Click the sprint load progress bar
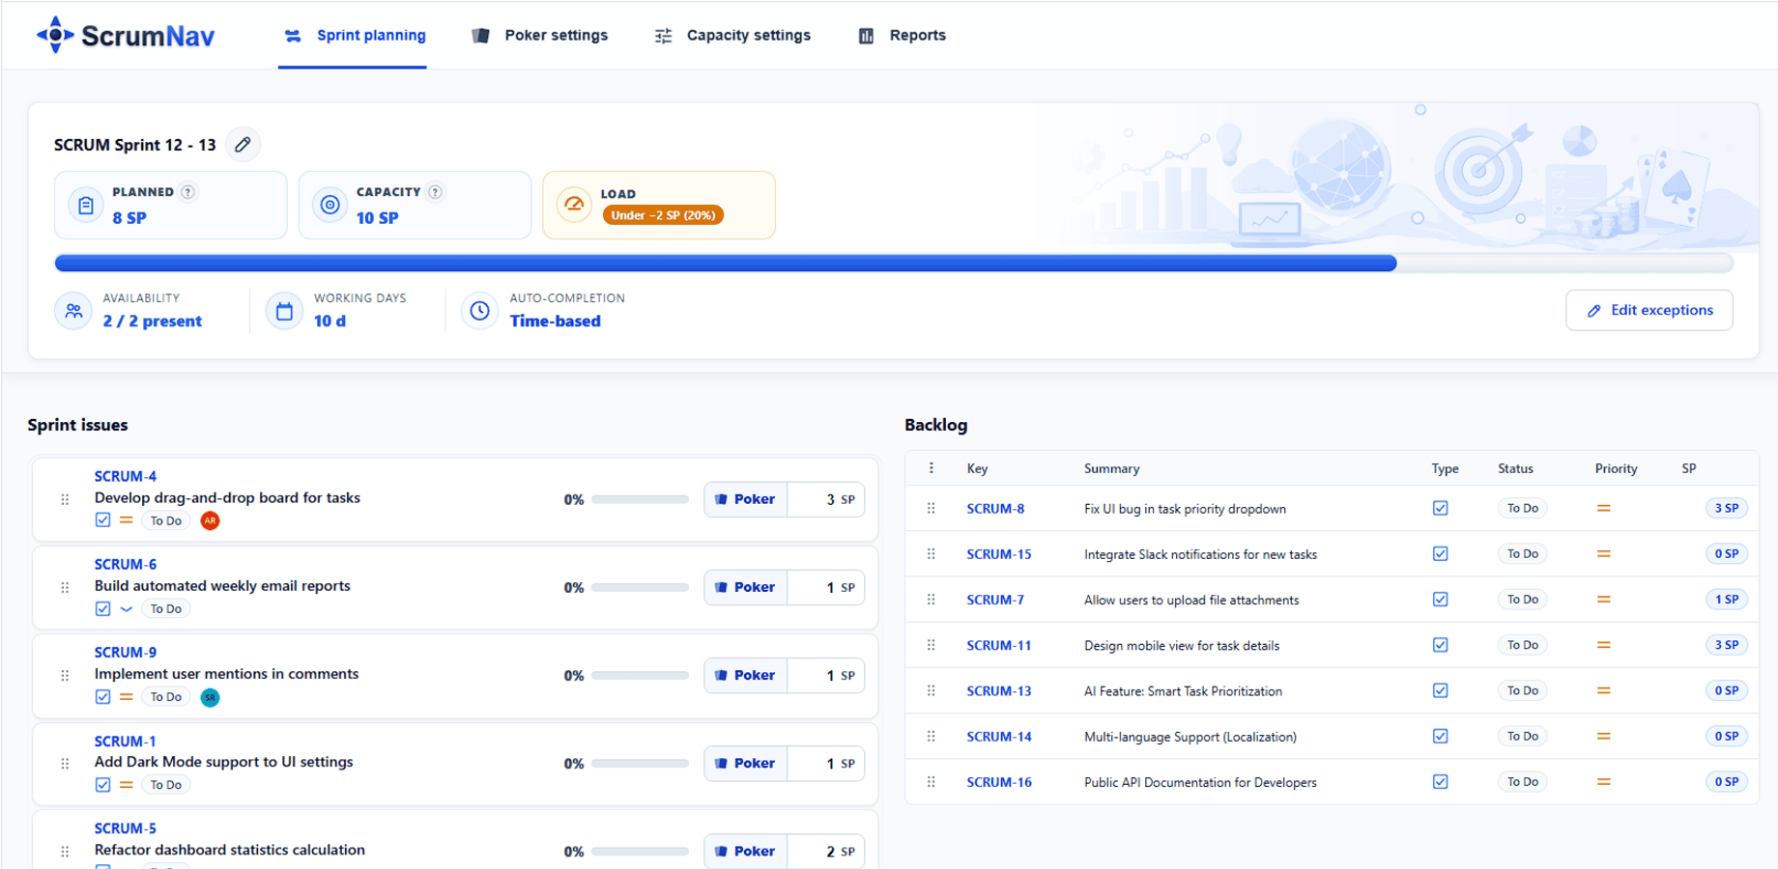1778x869 pixels. pyautogui.click(x=894, y=263)
